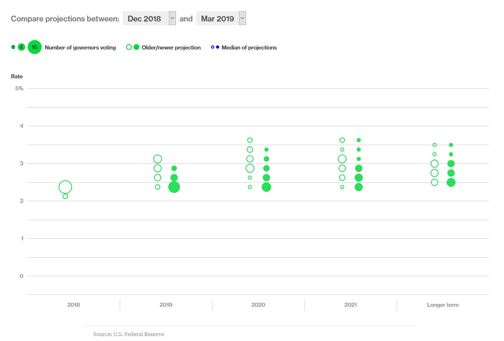Select the large hollow 2018 bubble near 2.4%
This screenshot has height=341, width=504.
click(x=65, y=187)
